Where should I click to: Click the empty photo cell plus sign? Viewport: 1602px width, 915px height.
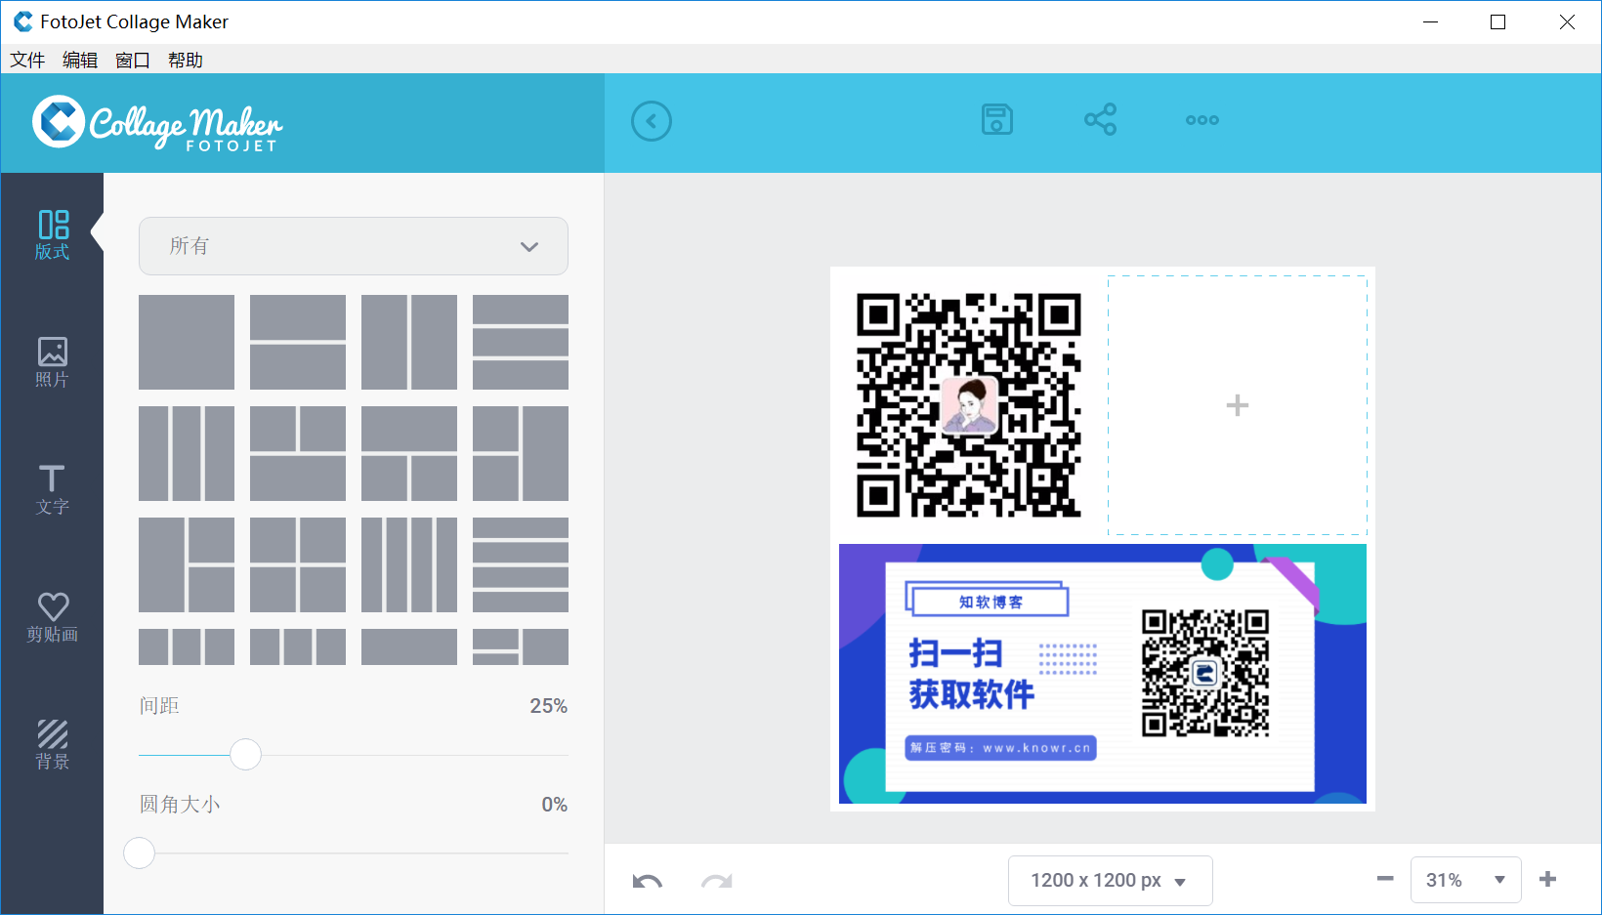tap(1238, 405)
